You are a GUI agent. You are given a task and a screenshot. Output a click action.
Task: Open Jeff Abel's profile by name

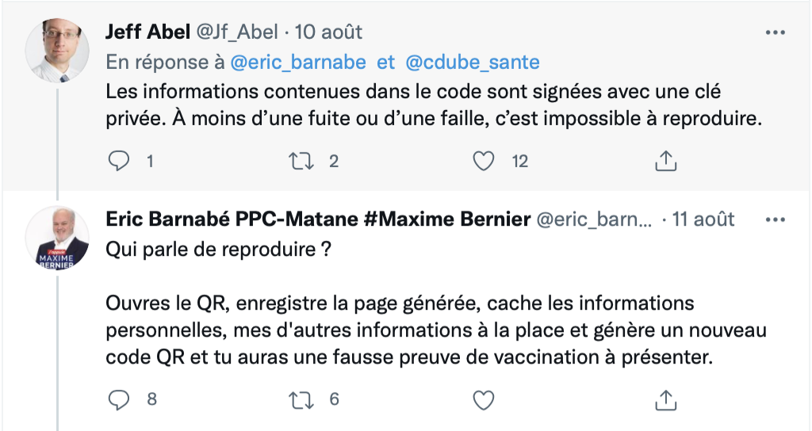[x=148, y=32]
